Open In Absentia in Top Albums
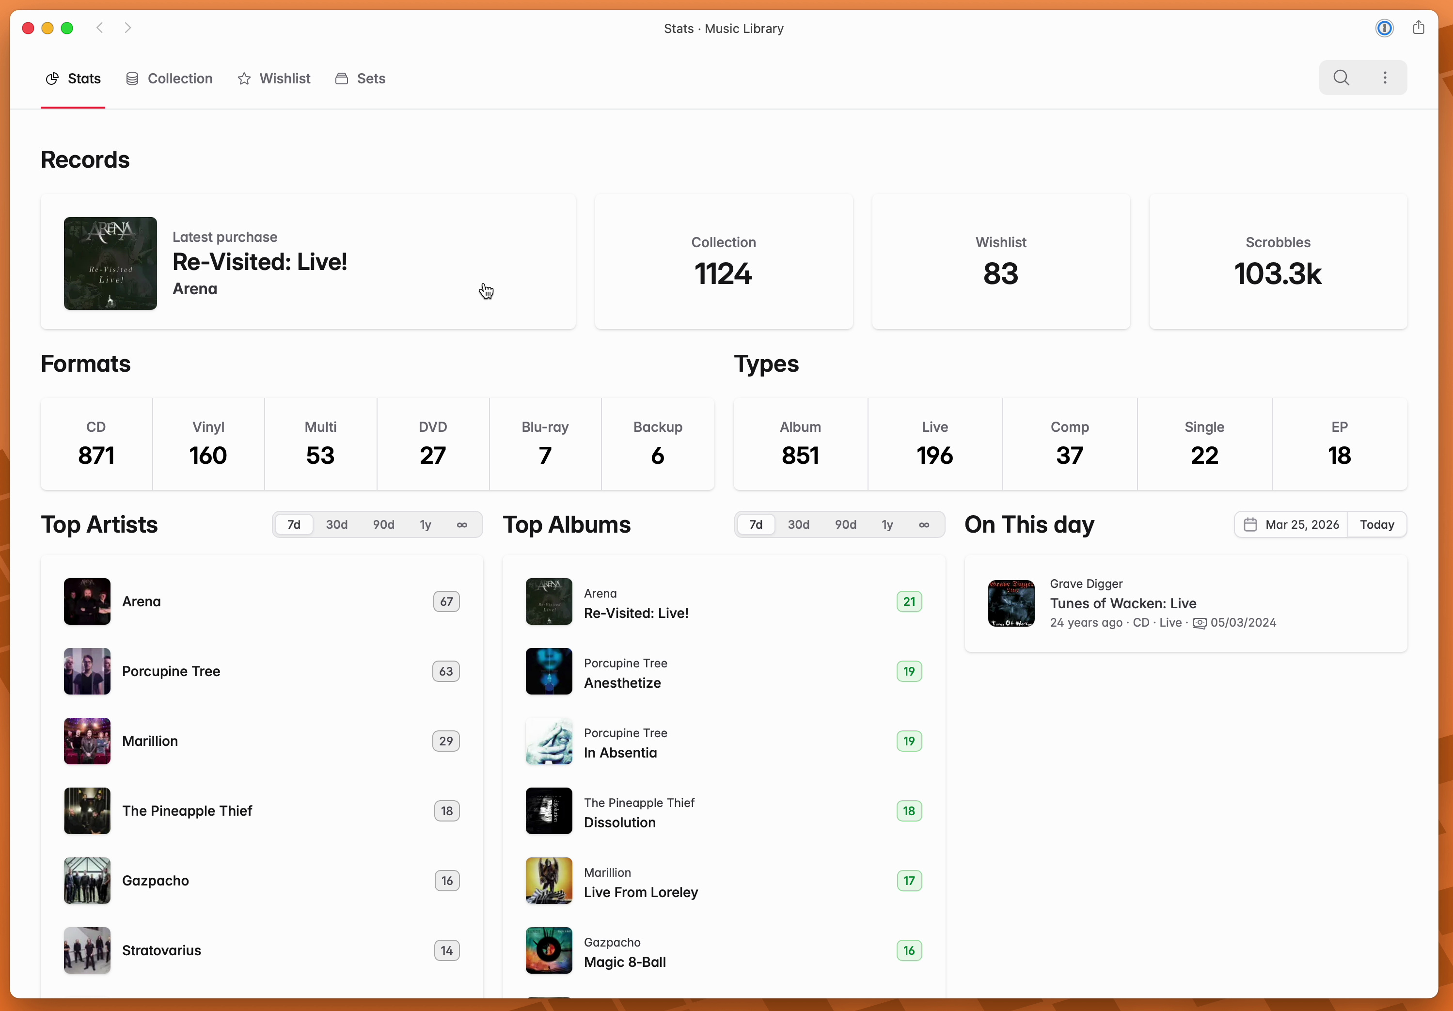The width and height of the screenshot is (1453, 1011). click(723, 741)
